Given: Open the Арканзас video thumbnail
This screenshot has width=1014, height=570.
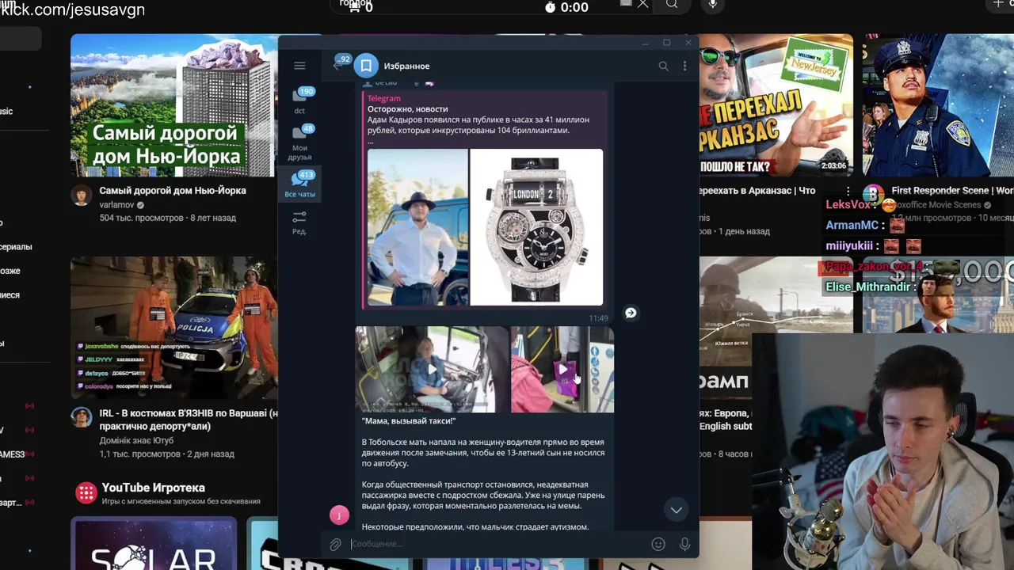Looking at the screenshot, I should (x=776, y=105).
